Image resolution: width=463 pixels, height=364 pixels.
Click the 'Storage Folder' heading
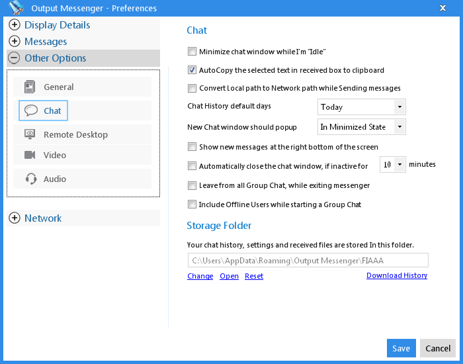(219, 226)
